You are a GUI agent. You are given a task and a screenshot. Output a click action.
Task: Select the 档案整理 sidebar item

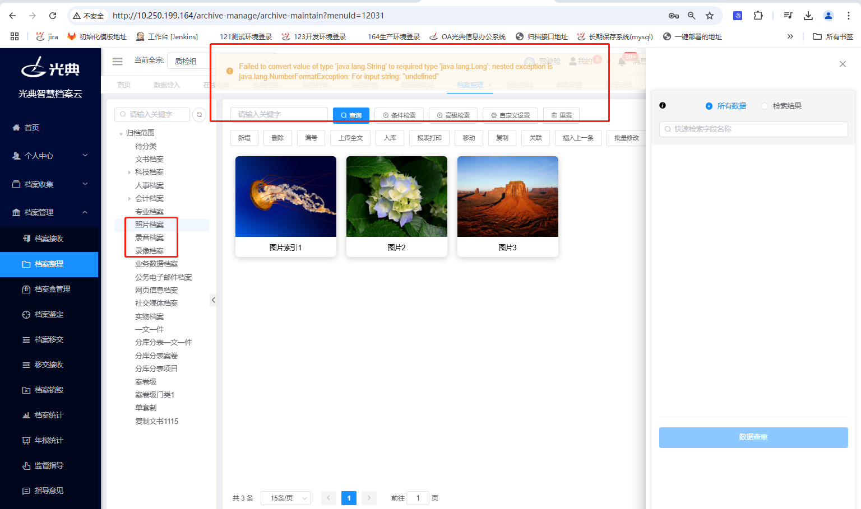pos(49,264)
